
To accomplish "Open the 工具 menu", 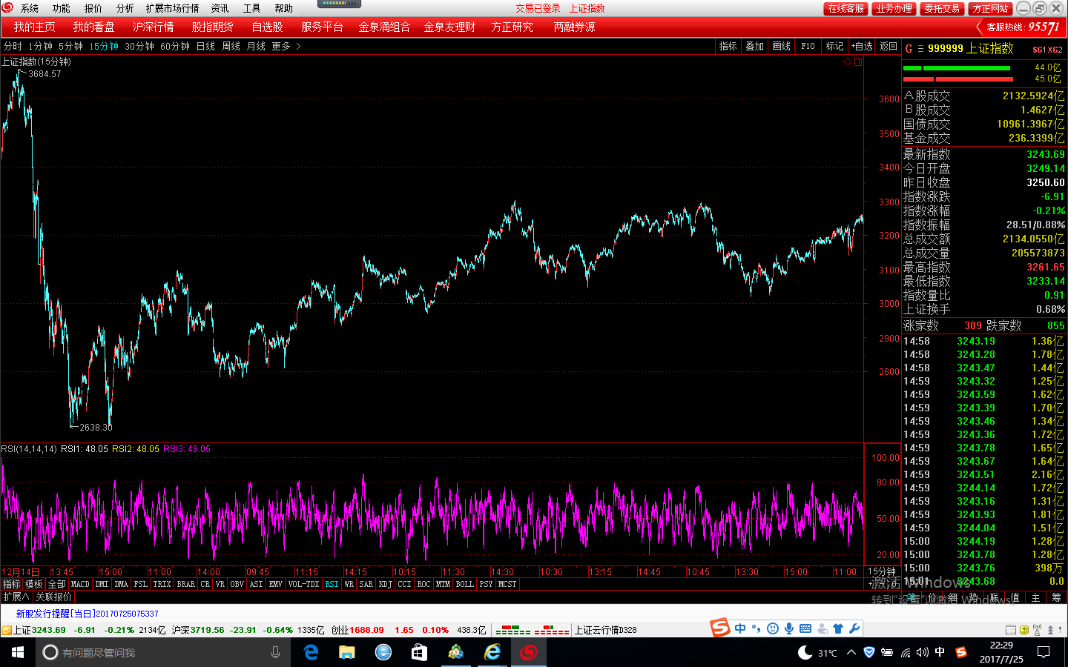I will (251, 8).
